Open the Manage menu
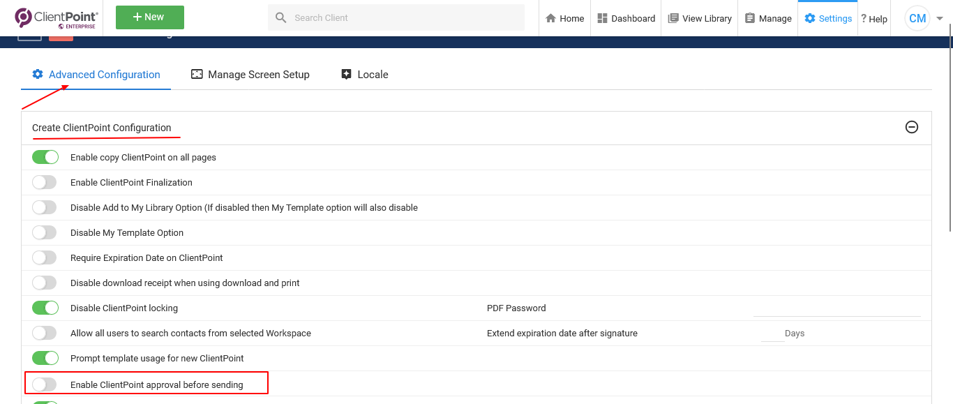Viewport: 953px width, 404px height. [767, 18]
